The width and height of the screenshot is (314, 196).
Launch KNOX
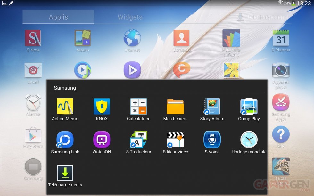point(102,107)
